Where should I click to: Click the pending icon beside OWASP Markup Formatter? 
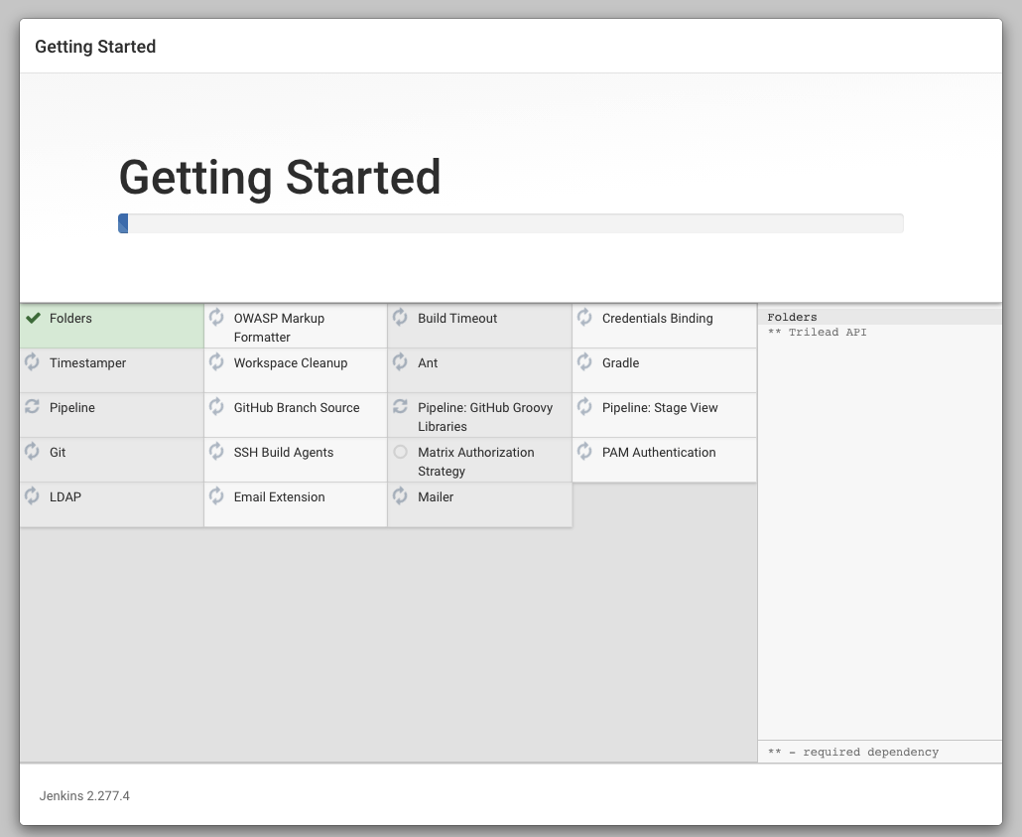(x=216, y=317)
